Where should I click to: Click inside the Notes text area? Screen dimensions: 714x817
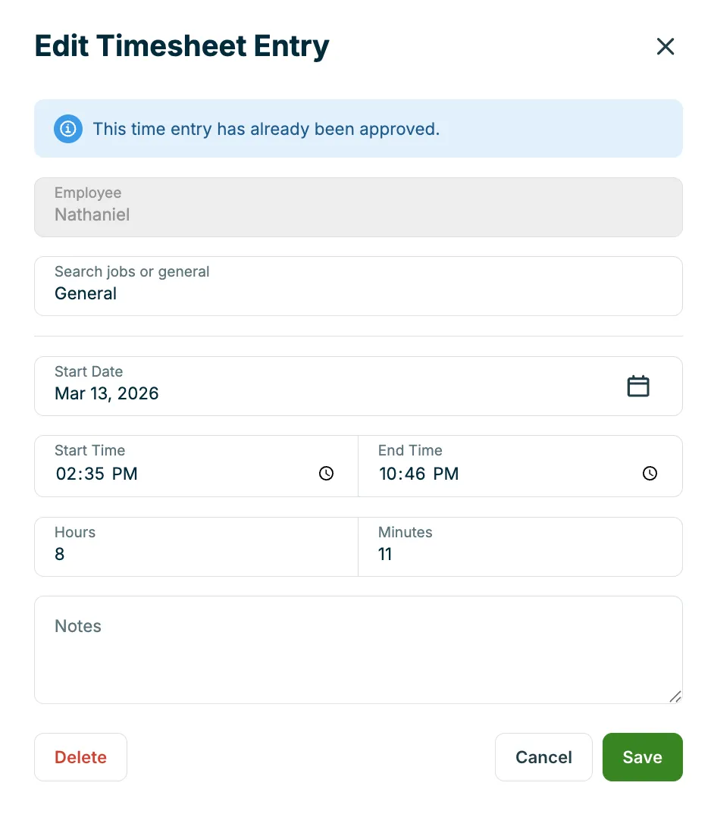(359, 650)
